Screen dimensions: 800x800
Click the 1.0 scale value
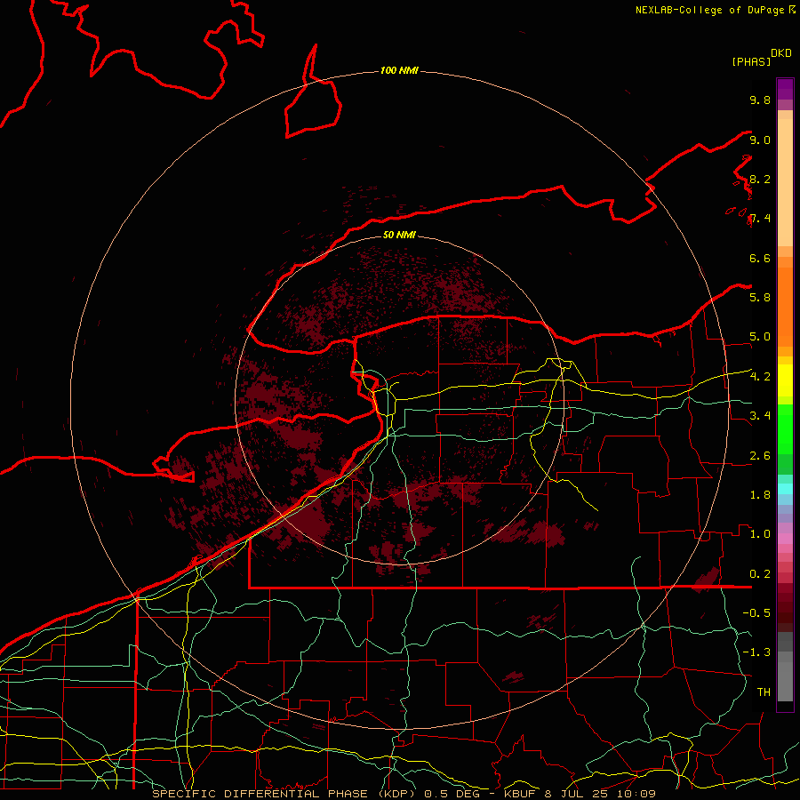coord(760,534)
